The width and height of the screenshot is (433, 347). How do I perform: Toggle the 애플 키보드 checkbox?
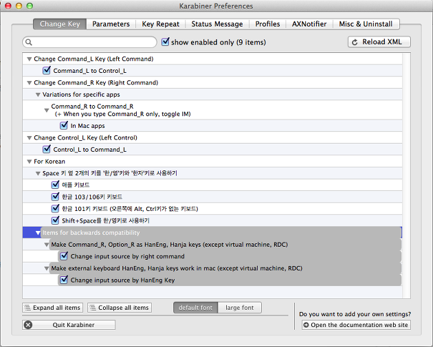[55, 184]
